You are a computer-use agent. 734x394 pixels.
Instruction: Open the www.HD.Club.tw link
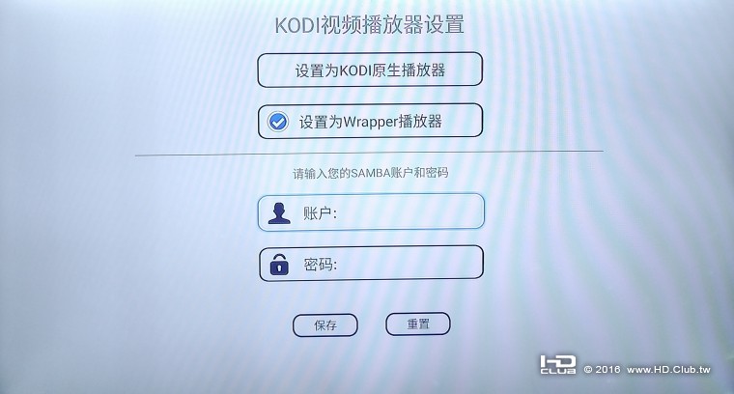coord(668,370)
